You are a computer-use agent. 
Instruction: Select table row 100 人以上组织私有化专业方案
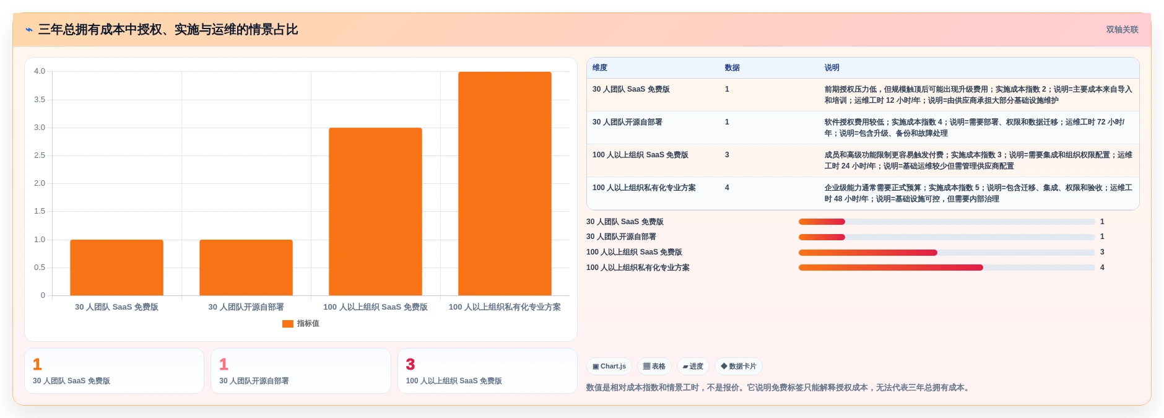[862, 193]
